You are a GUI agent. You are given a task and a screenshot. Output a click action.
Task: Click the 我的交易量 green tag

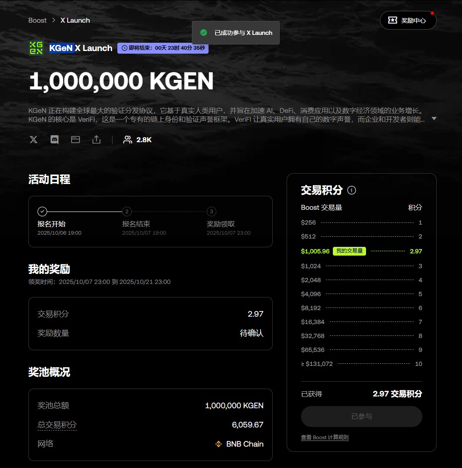[x=349, y=251]
